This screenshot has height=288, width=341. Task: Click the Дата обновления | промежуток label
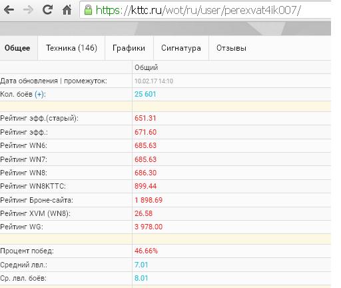53,81
